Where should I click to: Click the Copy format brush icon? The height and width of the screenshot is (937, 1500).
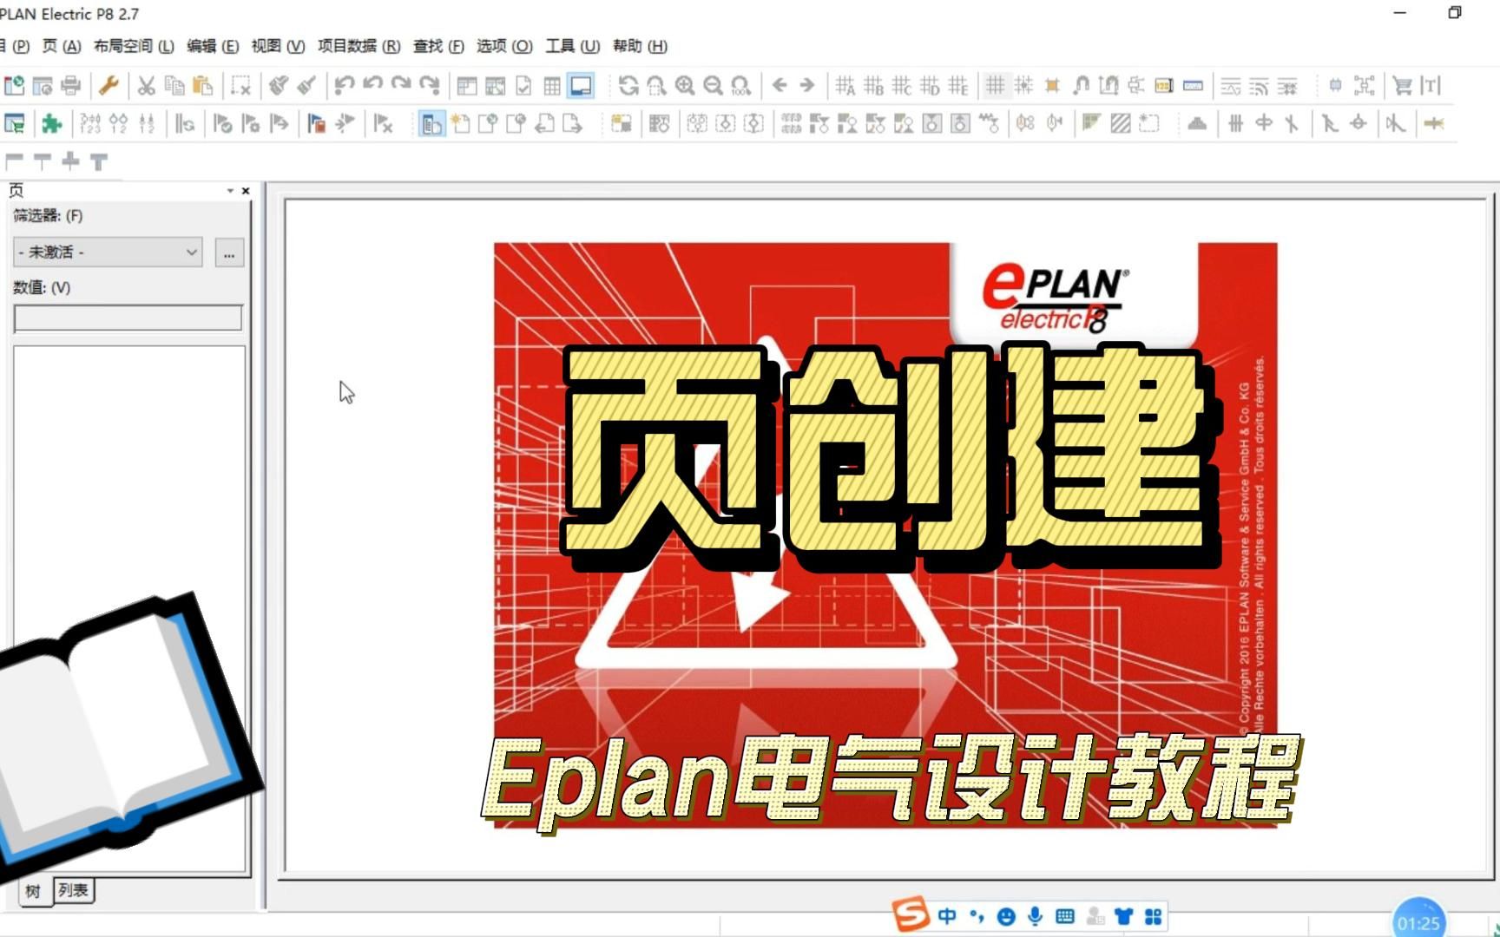coord(279,85)
